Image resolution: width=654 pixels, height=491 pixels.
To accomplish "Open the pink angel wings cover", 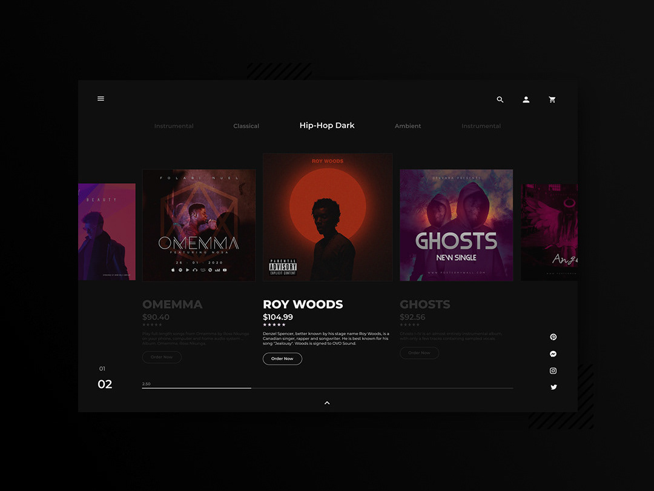I will pyautogui.click(x=549, y=232).
